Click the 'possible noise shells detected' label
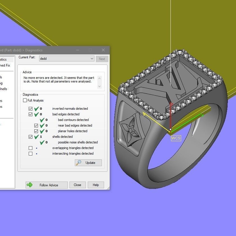This screenshot has width=236, height=236. click(78, 142)
